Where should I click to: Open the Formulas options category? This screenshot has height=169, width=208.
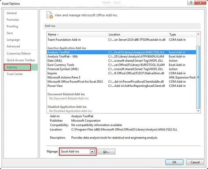tap(13, 20)
